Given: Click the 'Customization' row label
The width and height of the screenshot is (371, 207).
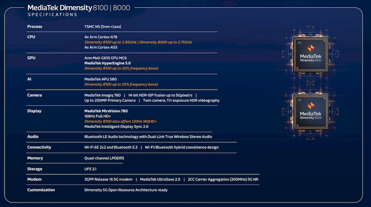Looking at the screenshot, I should (41, 190).
